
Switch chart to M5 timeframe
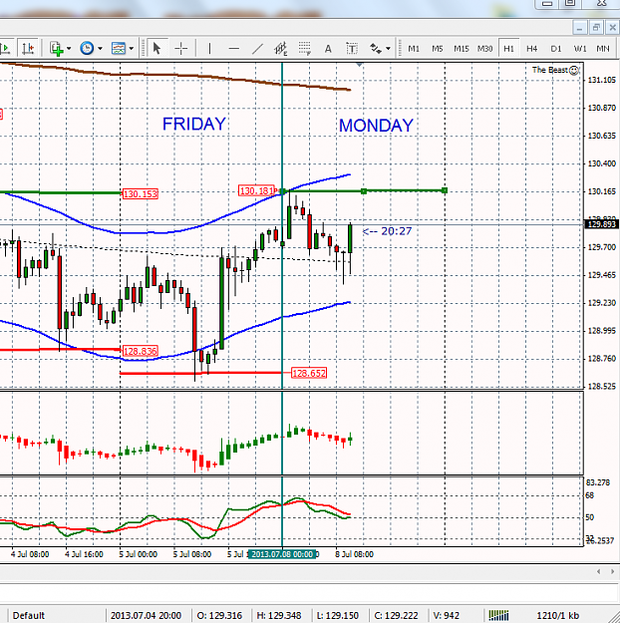coord(438,49)
